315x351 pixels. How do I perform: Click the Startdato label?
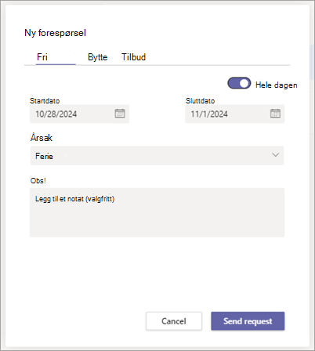tap(45, 101)
